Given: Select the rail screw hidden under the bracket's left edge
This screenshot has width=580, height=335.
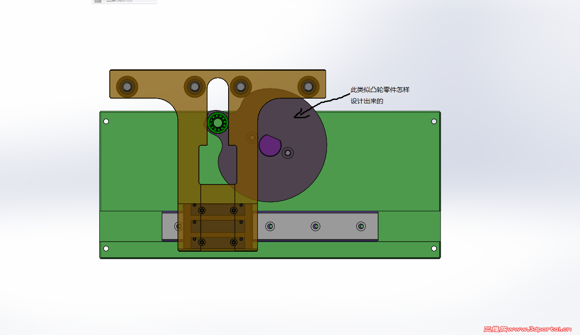Looking at the screenshot, I should click(x=179, y=226).
